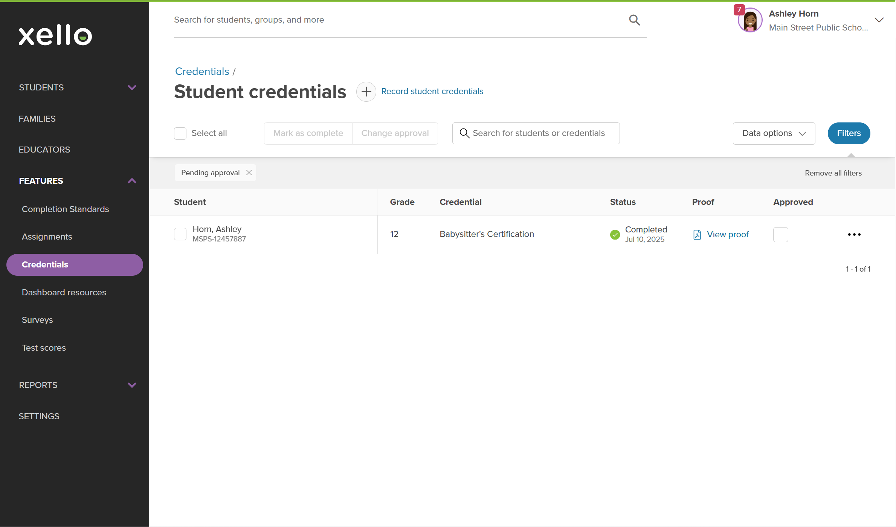The width and height of the screenshot is (896, 527).
Task: Mark the Approved checkbox for Babysitter's Certification
Action: point(780,234)
